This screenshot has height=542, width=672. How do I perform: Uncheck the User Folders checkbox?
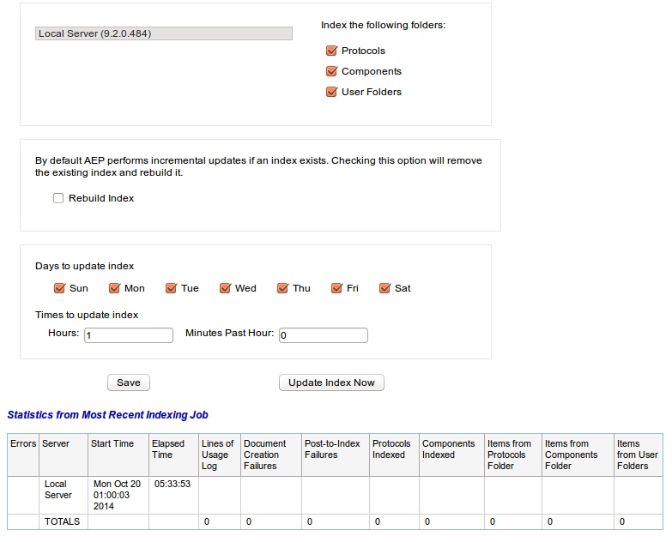331,93
